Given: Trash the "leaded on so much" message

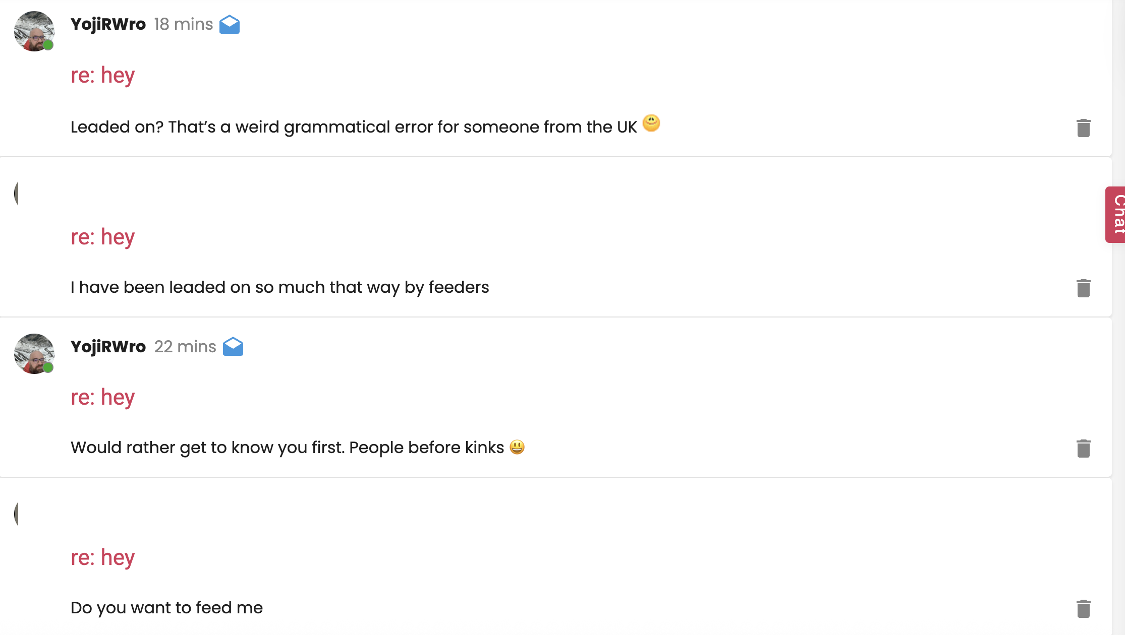Looking at the screenshot, I should 1083,288.
